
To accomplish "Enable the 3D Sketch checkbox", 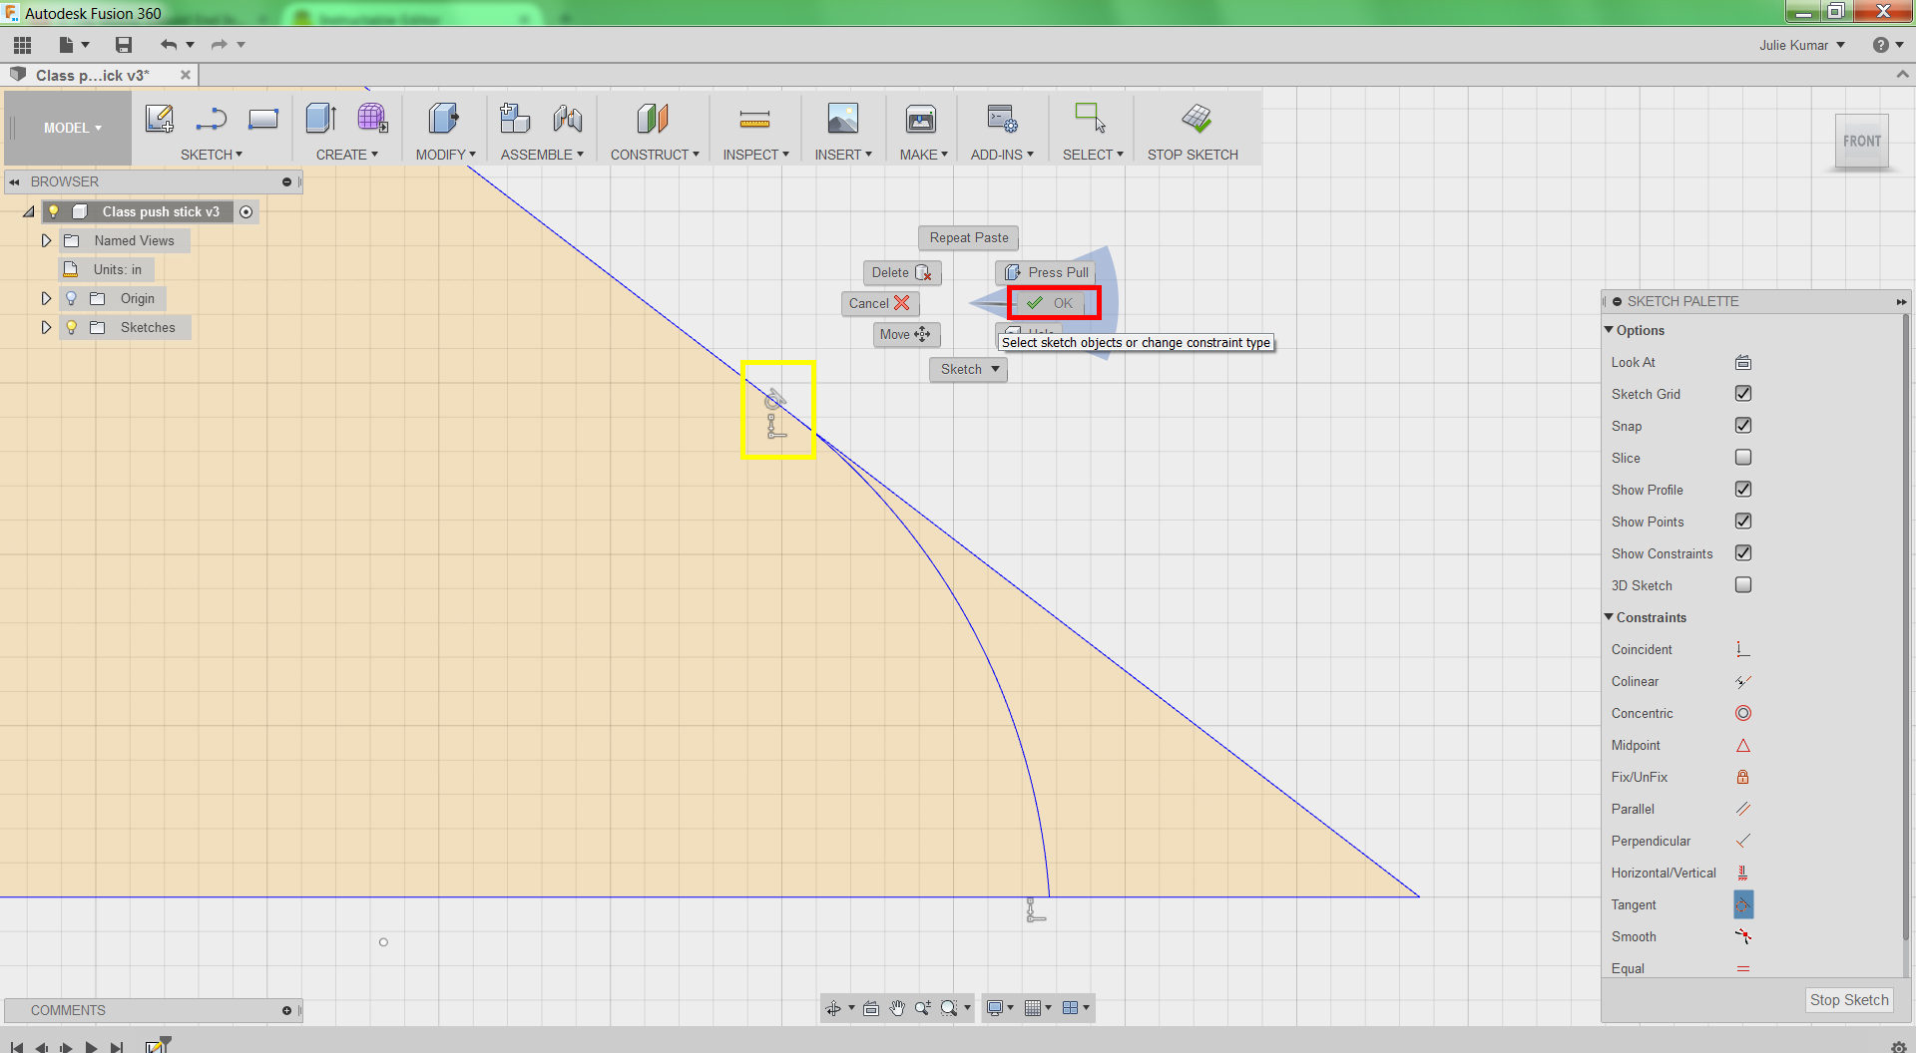I will [1743, 584].
